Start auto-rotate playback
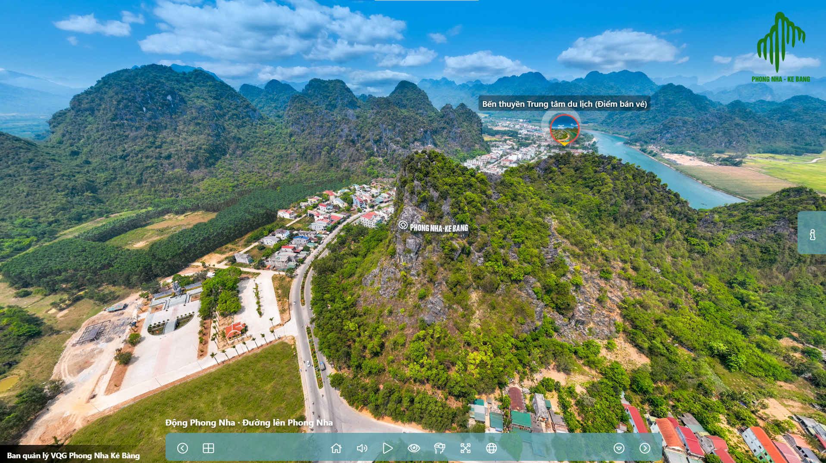Screen dimensions: 826x463 tap(388, 448)
